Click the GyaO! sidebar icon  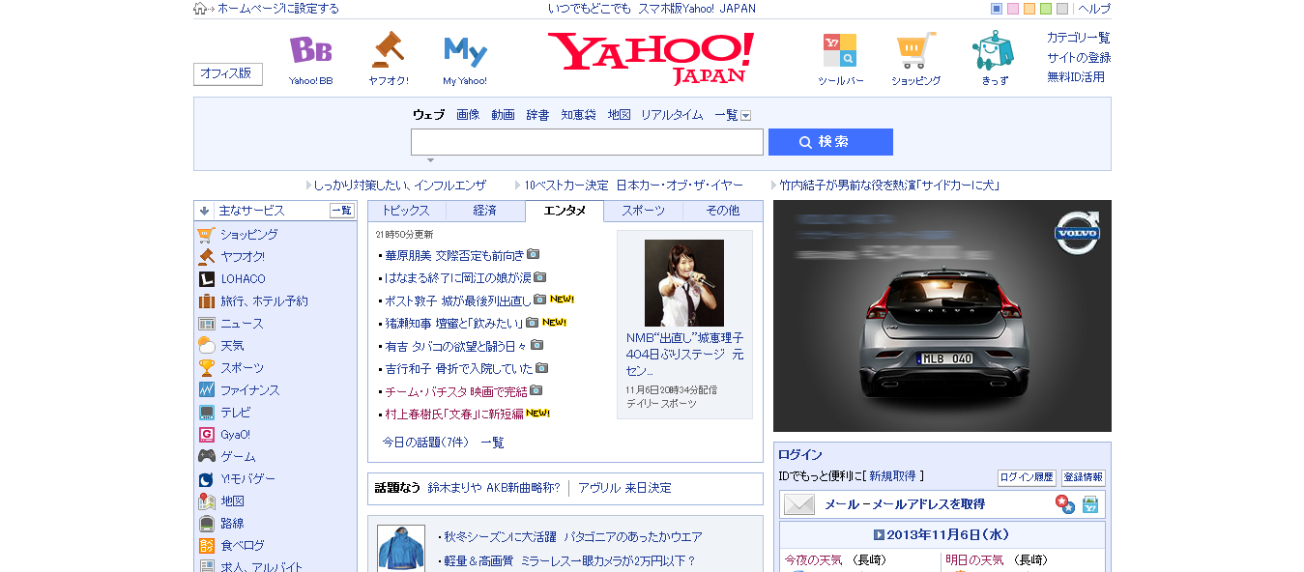point(206,434)
